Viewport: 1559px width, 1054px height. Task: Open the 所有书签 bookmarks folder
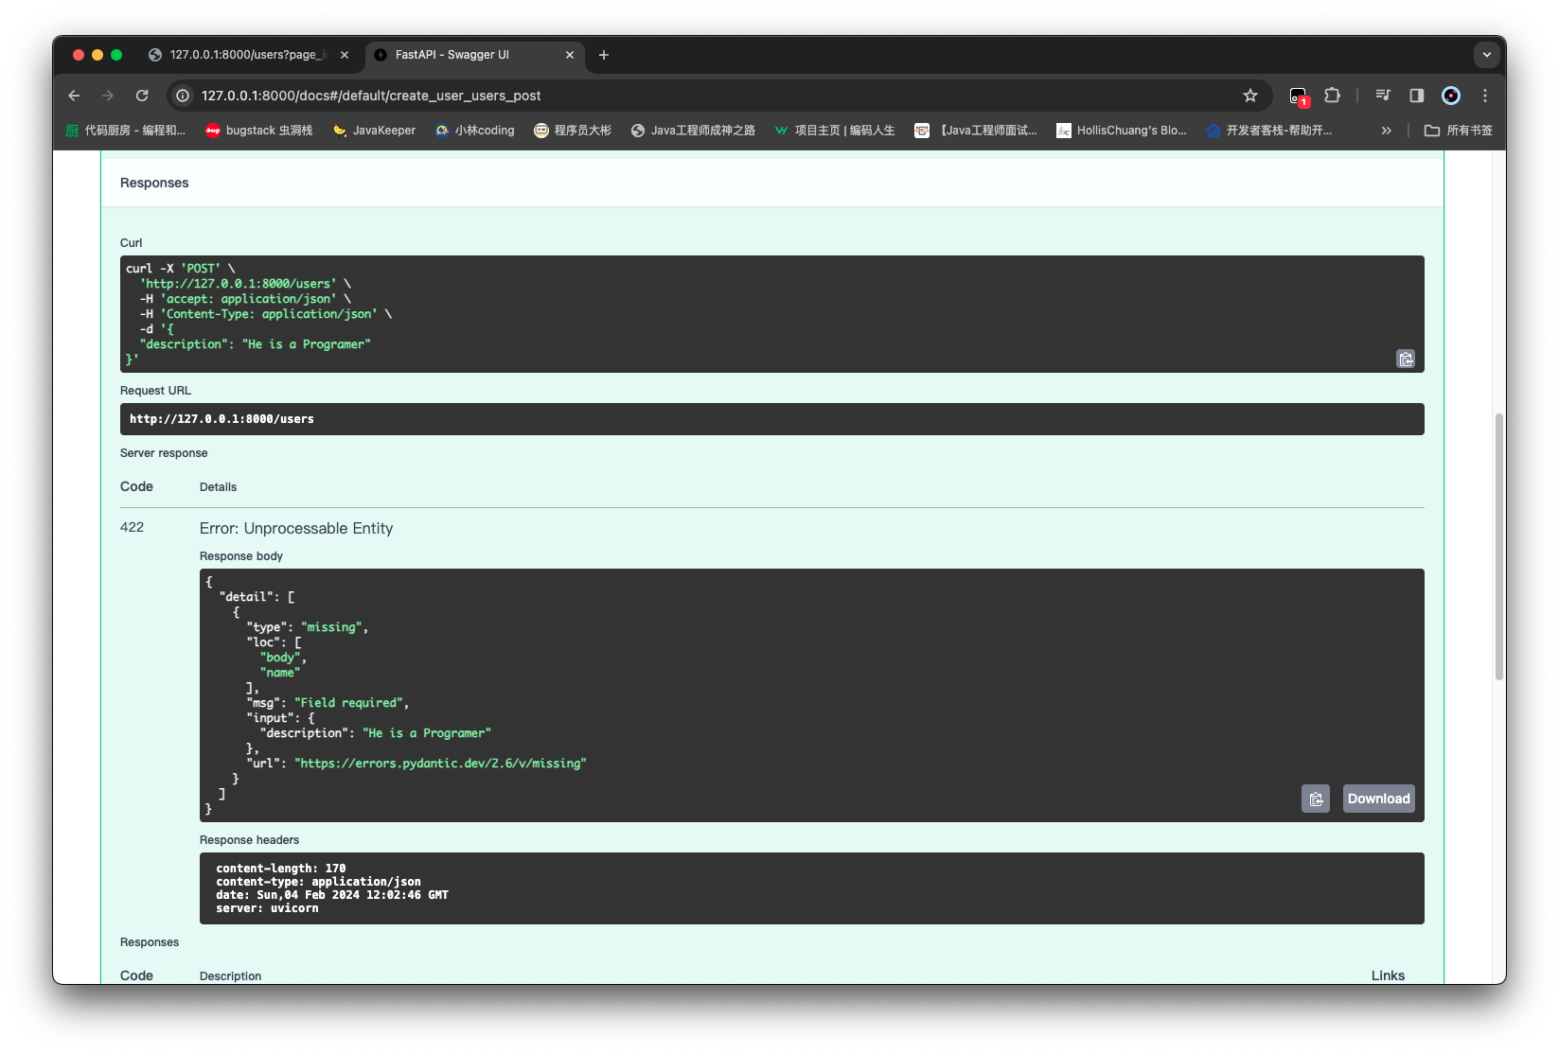pyautogui.click(x=1459, y=131)
